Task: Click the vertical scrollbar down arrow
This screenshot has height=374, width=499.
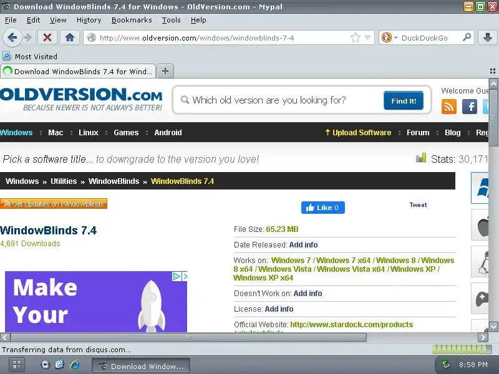Action: click(x=493, y=327)
